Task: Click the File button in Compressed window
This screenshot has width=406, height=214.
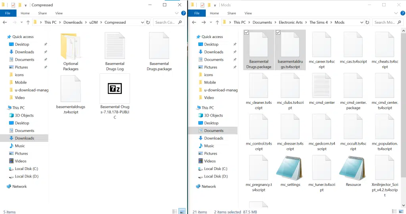Action: (8, 13)
